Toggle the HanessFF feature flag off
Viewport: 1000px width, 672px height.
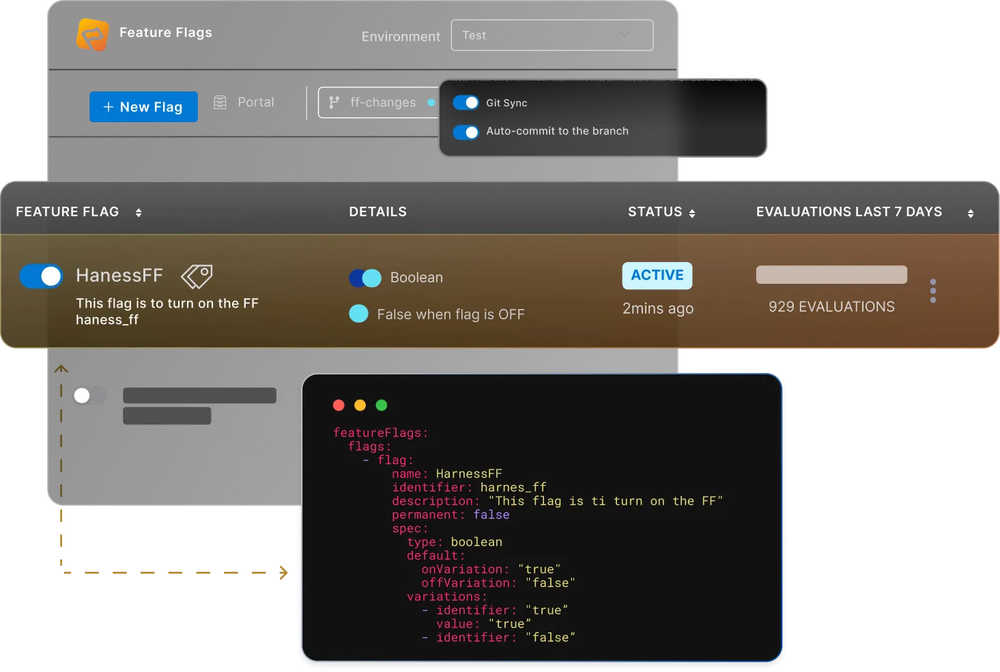tap(41, 276)
